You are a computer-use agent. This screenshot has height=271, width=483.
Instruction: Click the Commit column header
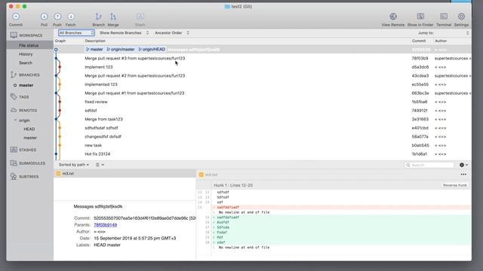tap(419, 41)
